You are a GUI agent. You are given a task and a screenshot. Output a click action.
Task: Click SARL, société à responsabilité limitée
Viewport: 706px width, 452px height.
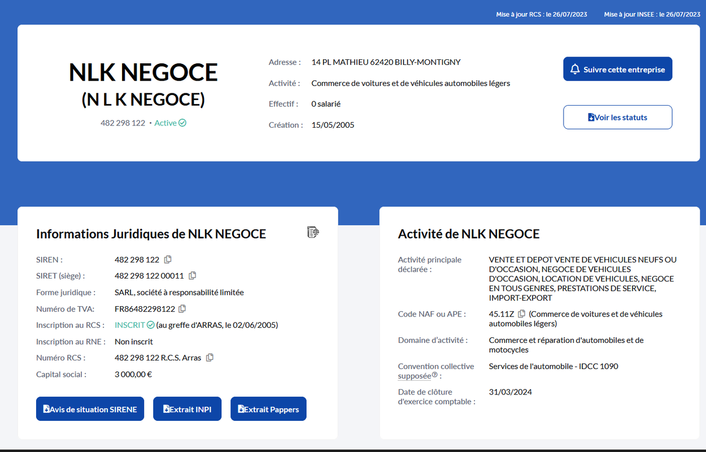click(x=179, y=292)
